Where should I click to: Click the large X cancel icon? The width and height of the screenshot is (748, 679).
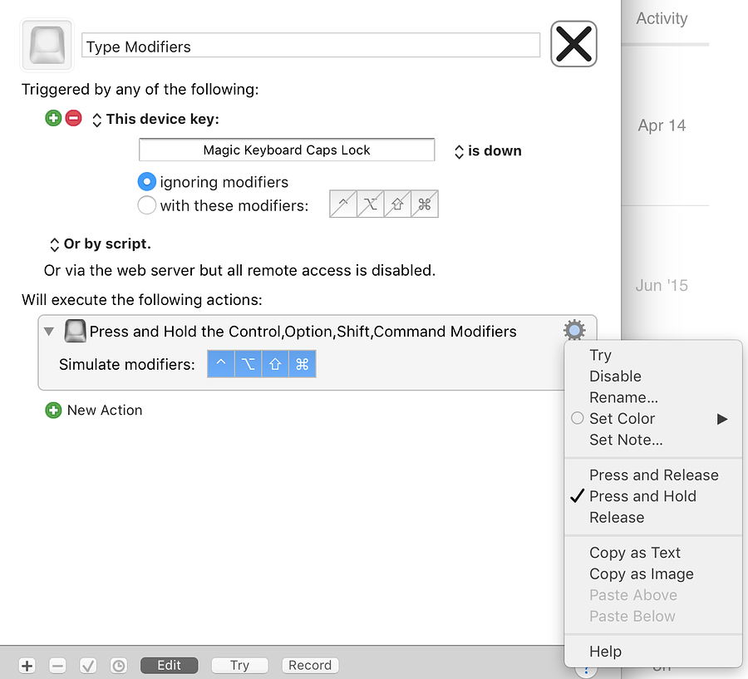tap(573, 44)
